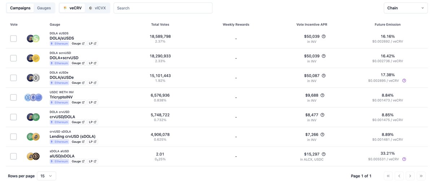Open the LP link for DOLA/sUSDS
Viewport: 433px width, 185px height.
point(93,44)
